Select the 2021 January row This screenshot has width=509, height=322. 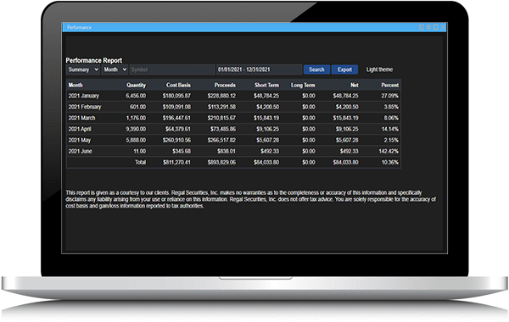pyautogui.click(x=234, y=96)
